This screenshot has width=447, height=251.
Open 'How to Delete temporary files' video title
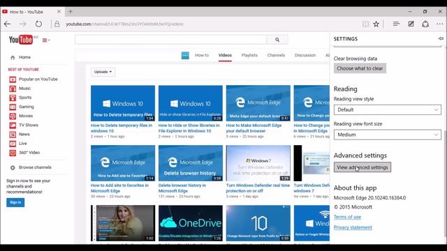pos(122,128)
